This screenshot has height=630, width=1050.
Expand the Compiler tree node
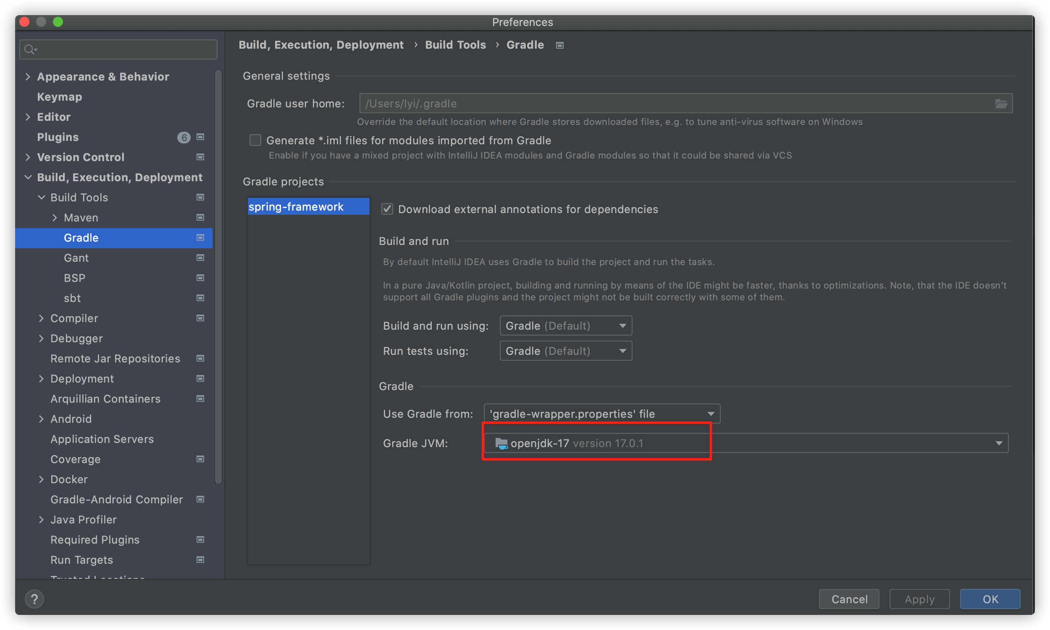coord(41,318)
